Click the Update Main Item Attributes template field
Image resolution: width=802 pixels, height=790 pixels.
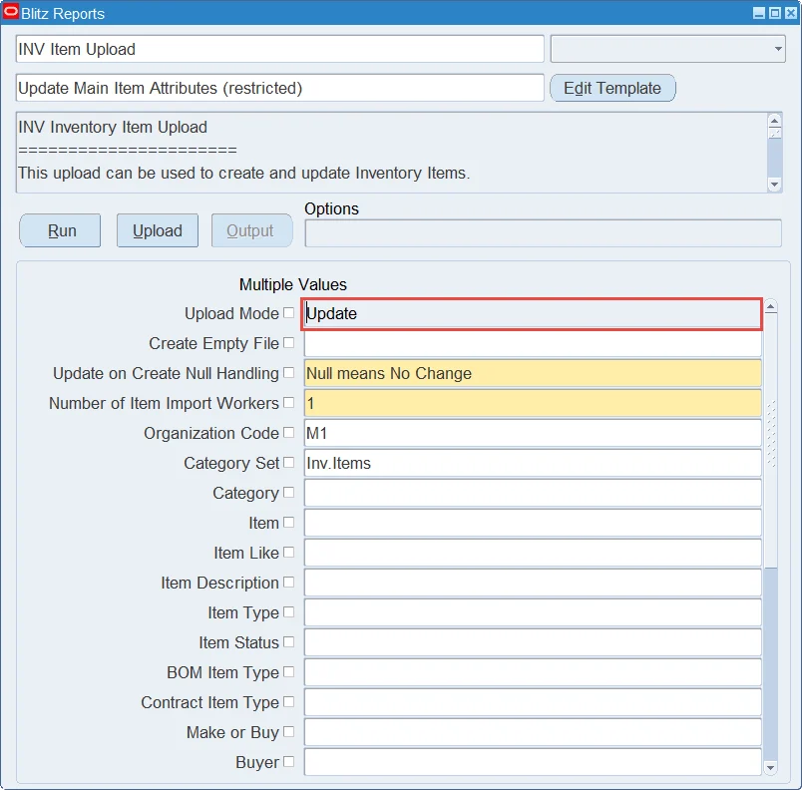279,88
